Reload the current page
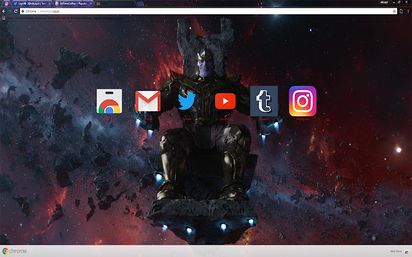This screenshot has width=412, height=257. (15, 12)
